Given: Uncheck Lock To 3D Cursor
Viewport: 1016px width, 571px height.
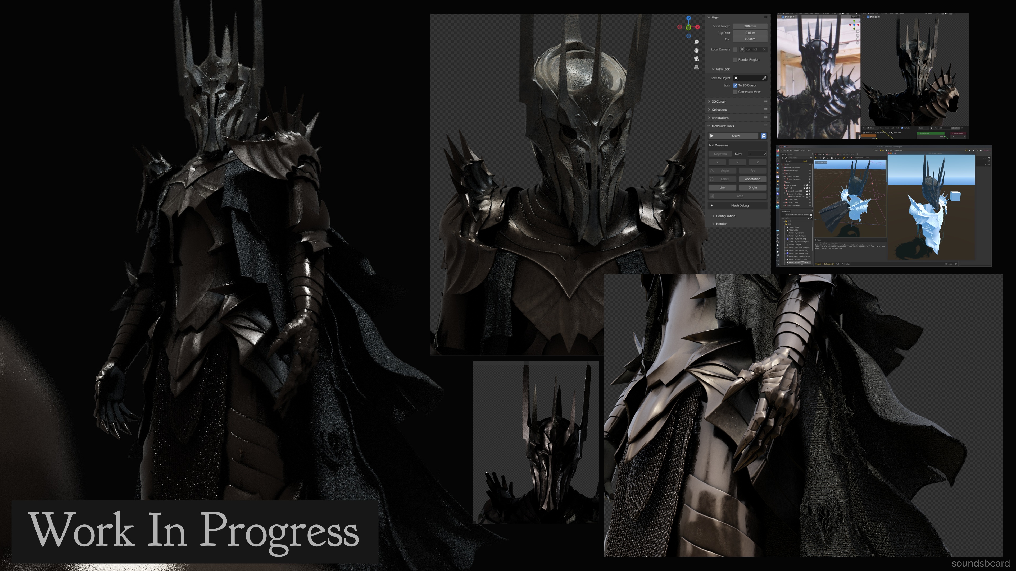Looking at the screenshot, I should pyautogui.click(x=735, y=85).
